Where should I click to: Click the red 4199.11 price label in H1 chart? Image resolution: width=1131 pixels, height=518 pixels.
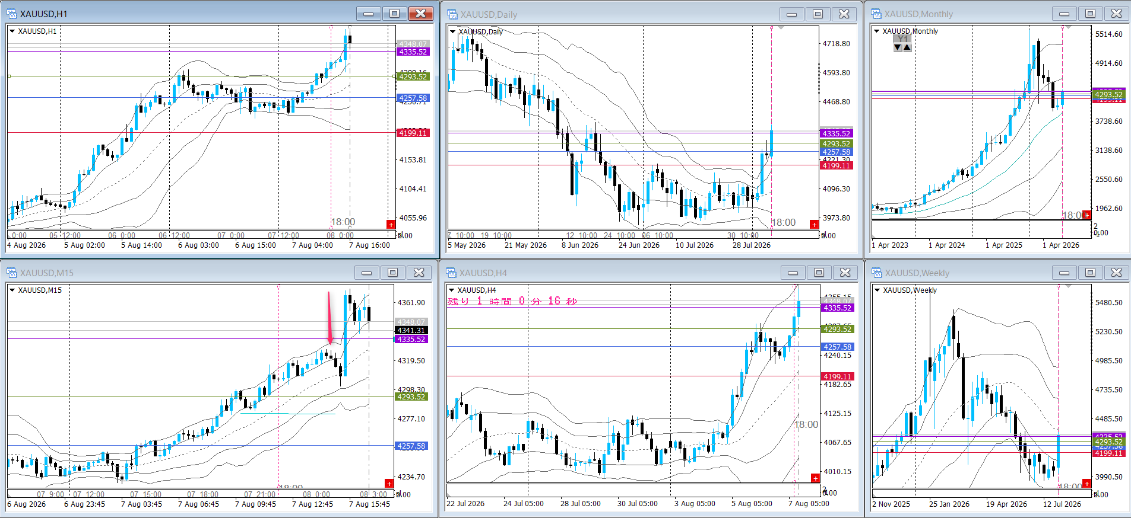pos(413,133)
